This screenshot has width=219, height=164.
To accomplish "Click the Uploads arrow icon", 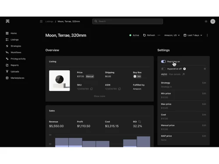I will (x=7, y=71).
